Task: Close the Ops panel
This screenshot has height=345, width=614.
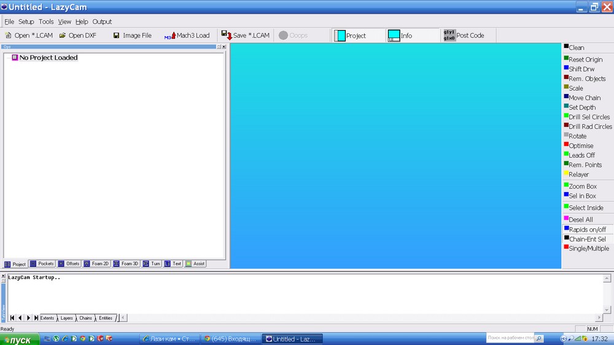Action: [x=224, y=47]
